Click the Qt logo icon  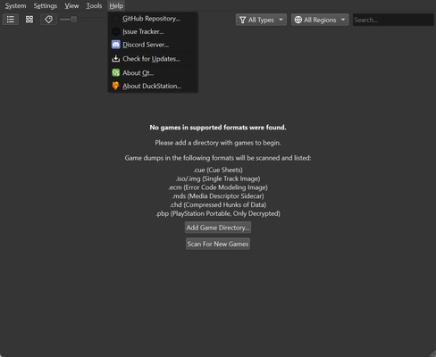click(115, 72)
